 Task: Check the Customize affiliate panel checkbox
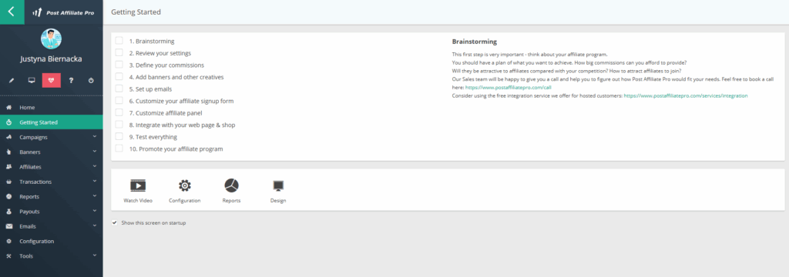119,112
